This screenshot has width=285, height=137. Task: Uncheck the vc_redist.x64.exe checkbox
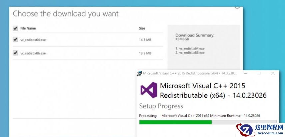pos(15,39)
